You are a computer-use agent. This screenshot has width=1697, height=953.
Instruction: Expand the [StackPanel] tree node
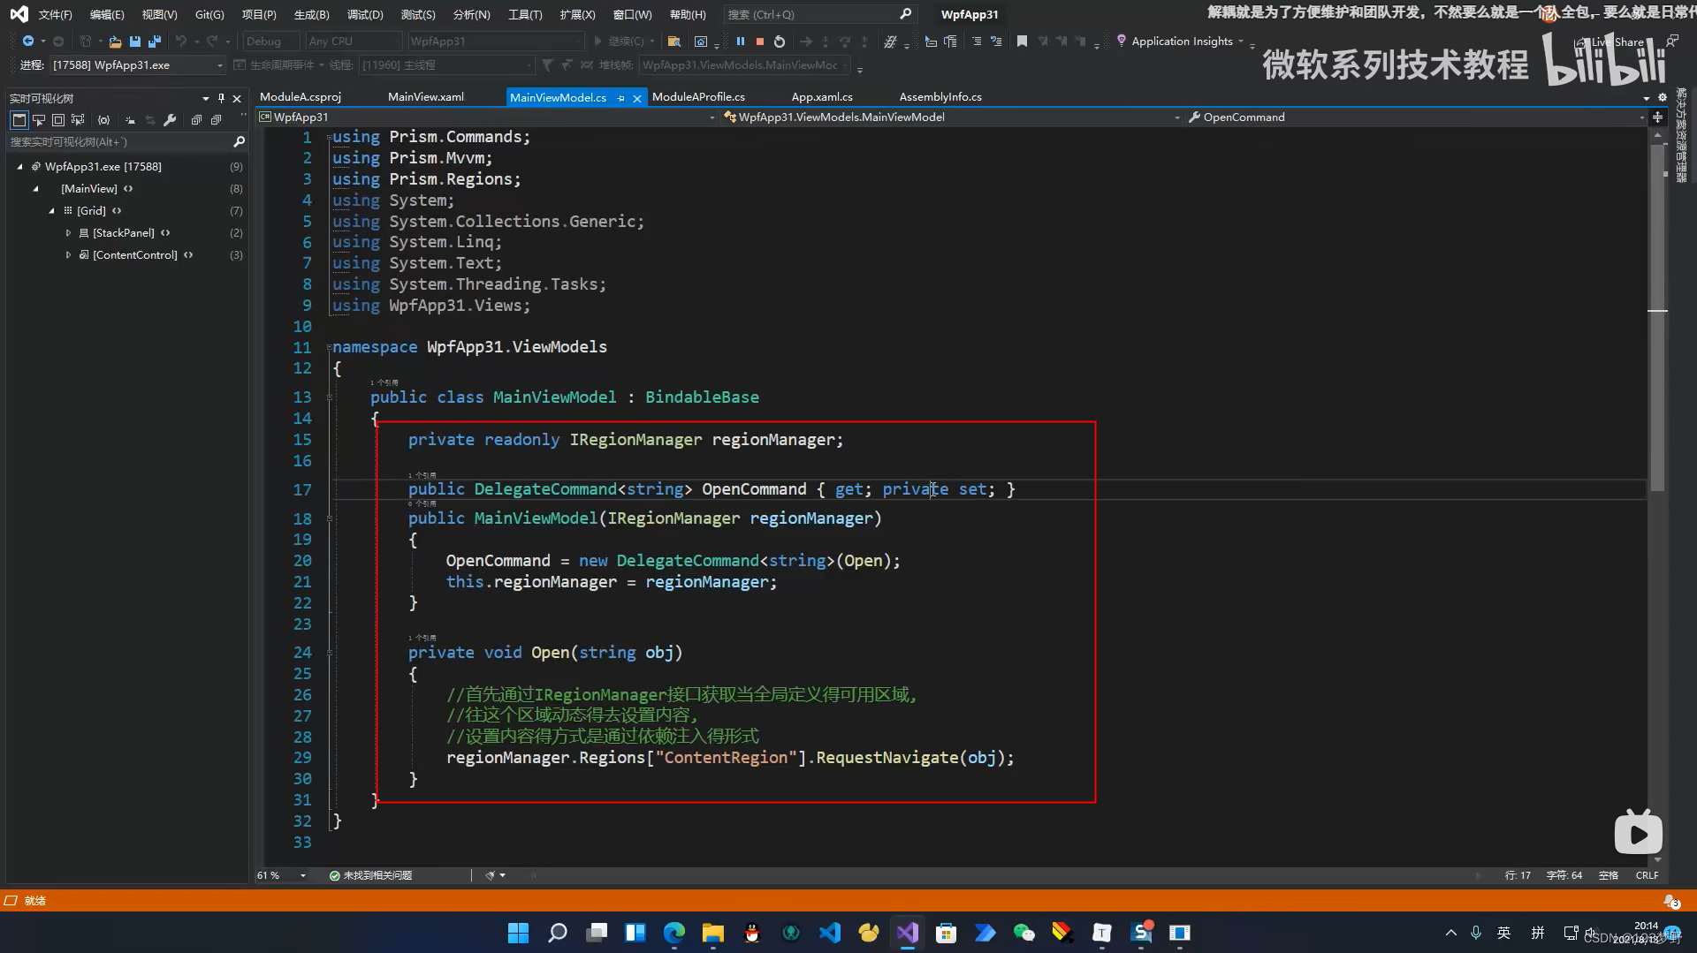click(68, 232)
